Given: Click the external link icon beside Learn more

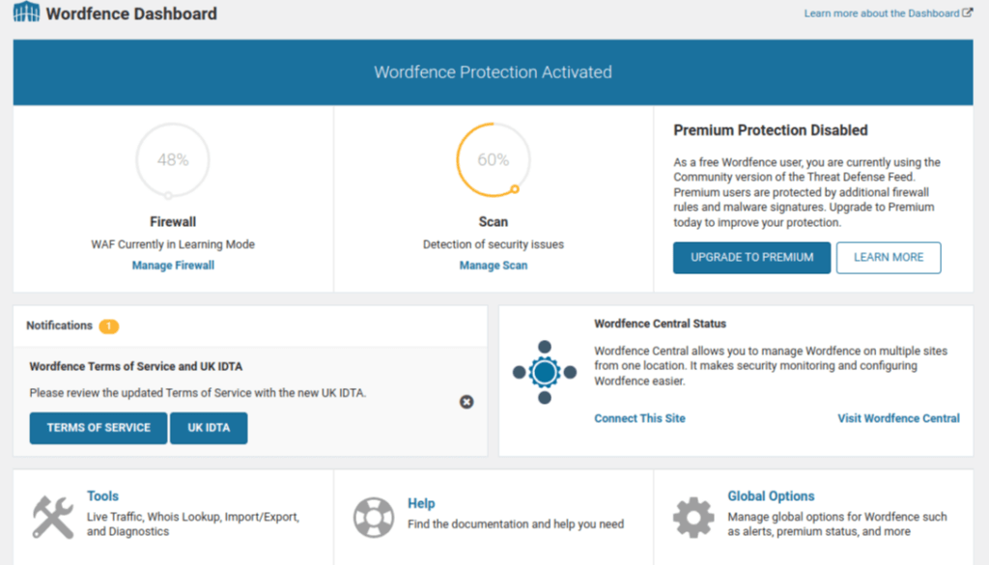Looking at the screenshot, I should tap(967, 13).
